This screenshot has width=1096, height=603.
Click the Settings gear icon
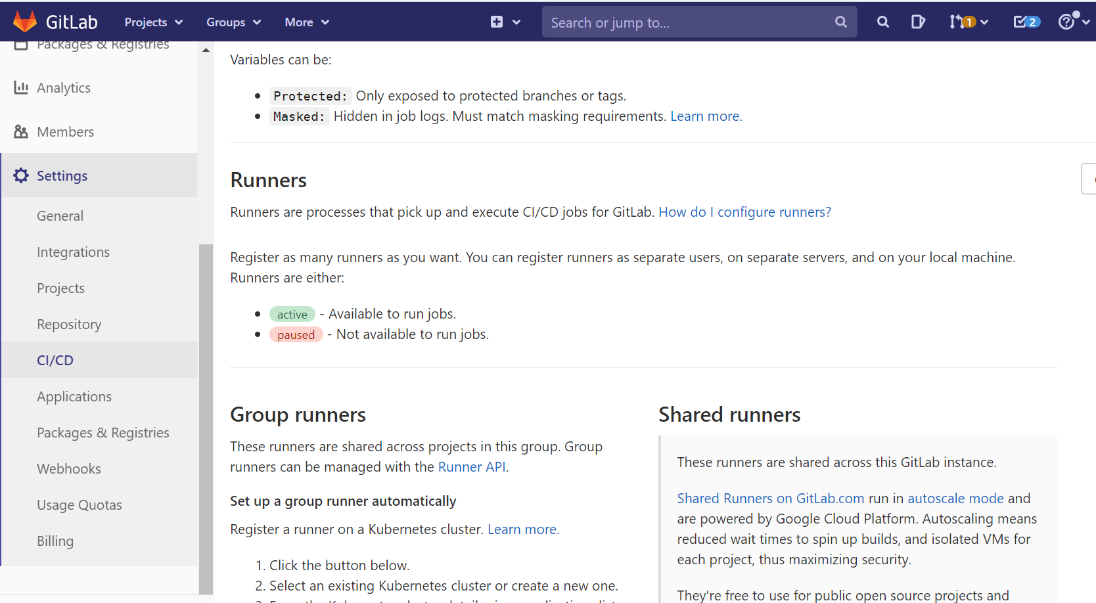pyautogui.click(x=21, y=175)
